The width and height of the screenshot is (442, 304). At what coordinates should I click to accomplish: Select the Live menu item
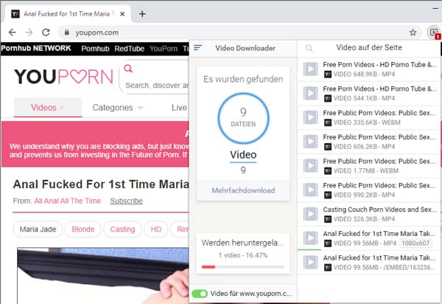pyautogui.click(x=179, y=108)
